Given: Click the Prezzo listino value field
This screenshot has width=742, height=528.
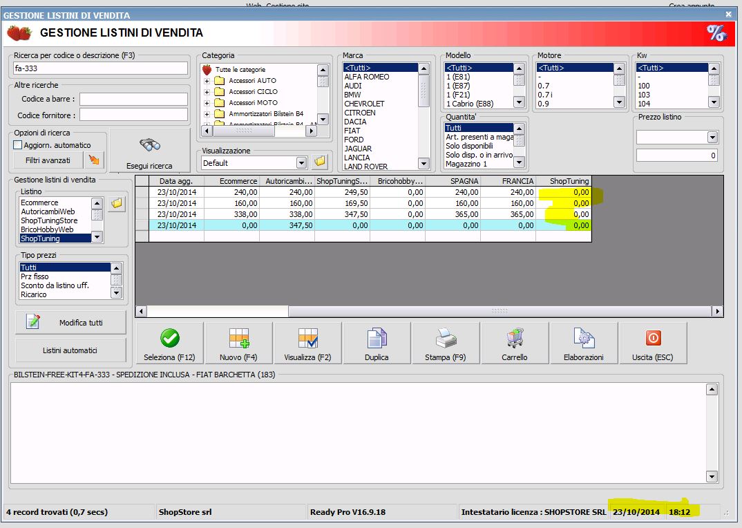Looking at the screenshot, I should (677, 155).
